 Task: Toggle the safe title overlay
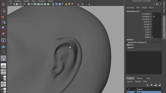48,4
